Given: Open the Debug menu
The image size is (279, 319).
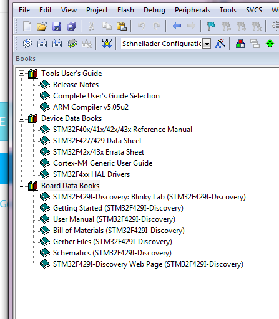Looking at the screenshot, I should [x=154, y=10].
